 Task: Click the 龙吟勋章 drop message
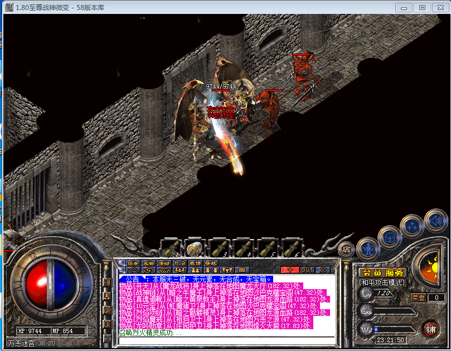tap(216, 326)
